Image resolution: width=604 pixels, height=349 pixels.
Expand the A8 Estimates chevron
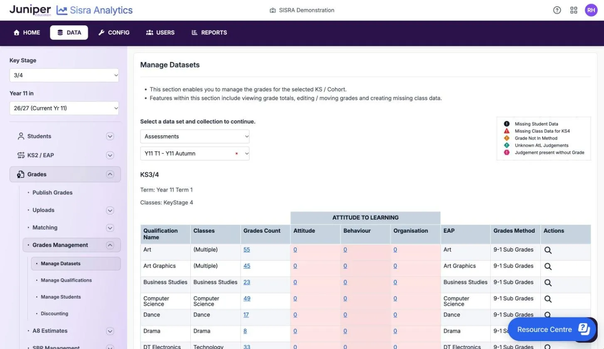pyautogui.click(x=110, y=331)
